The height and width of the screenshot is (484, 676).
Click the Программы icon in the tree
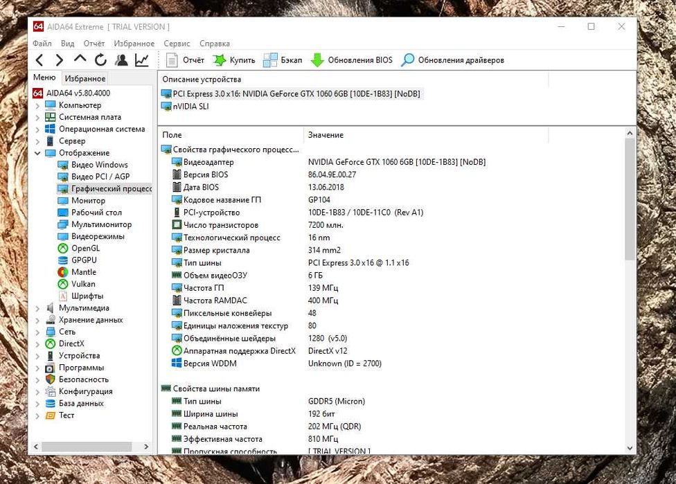[x=51, y=368]
